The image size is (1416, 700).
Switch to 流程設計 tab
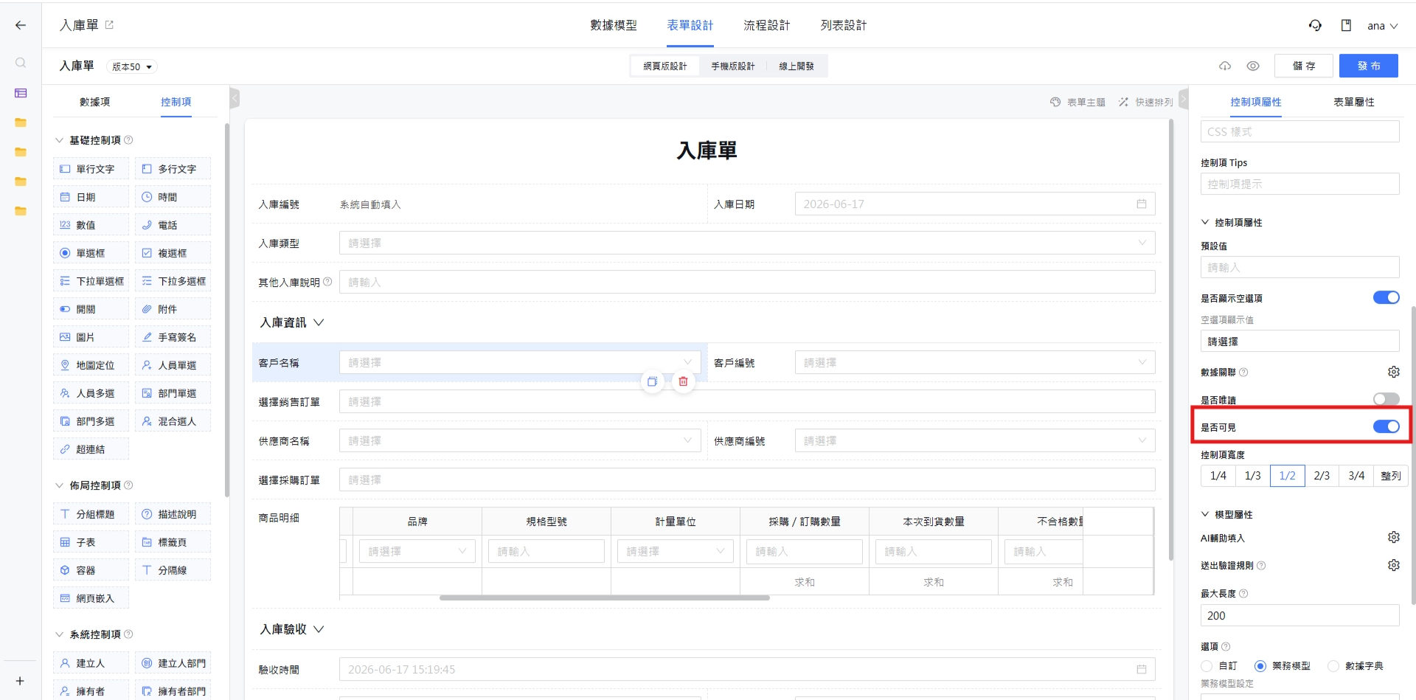(766, 25)
